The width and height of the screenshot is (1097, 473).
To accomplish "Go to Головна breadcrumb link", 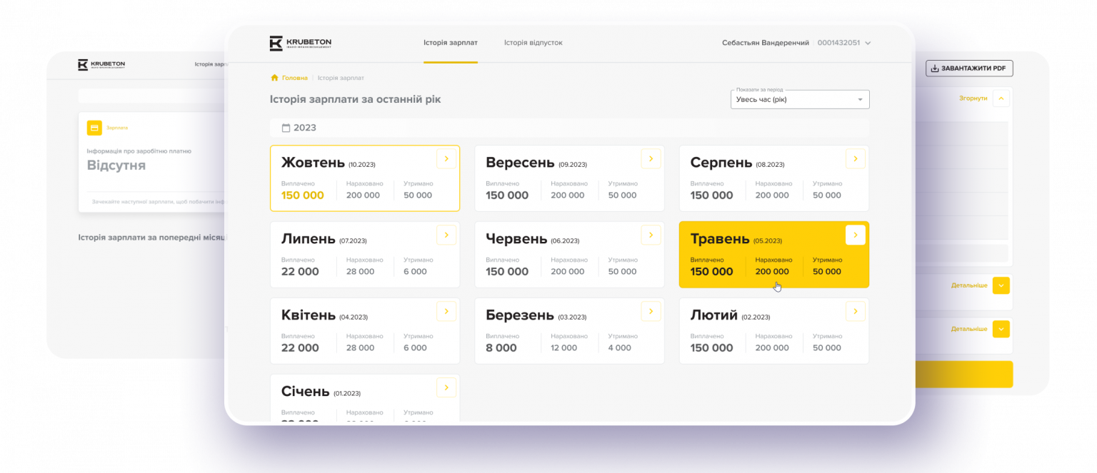I will [x=294, y=78].
